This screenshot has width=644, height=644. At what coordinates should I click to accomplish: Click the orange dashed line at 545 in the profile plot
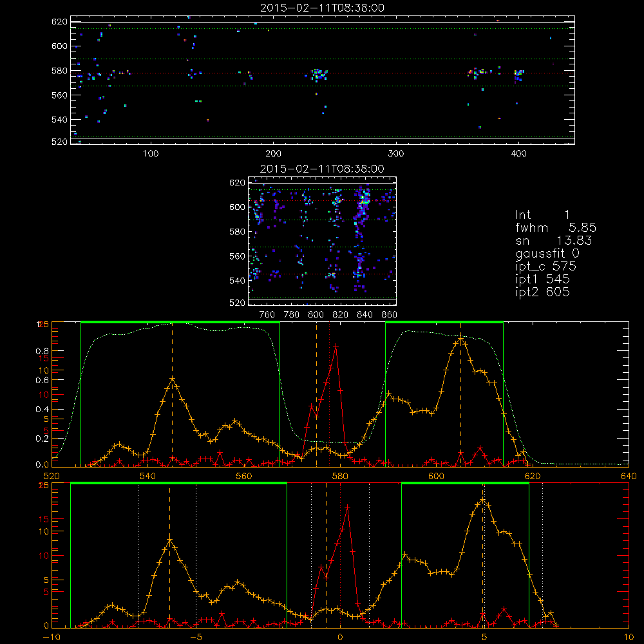point(172,394)
